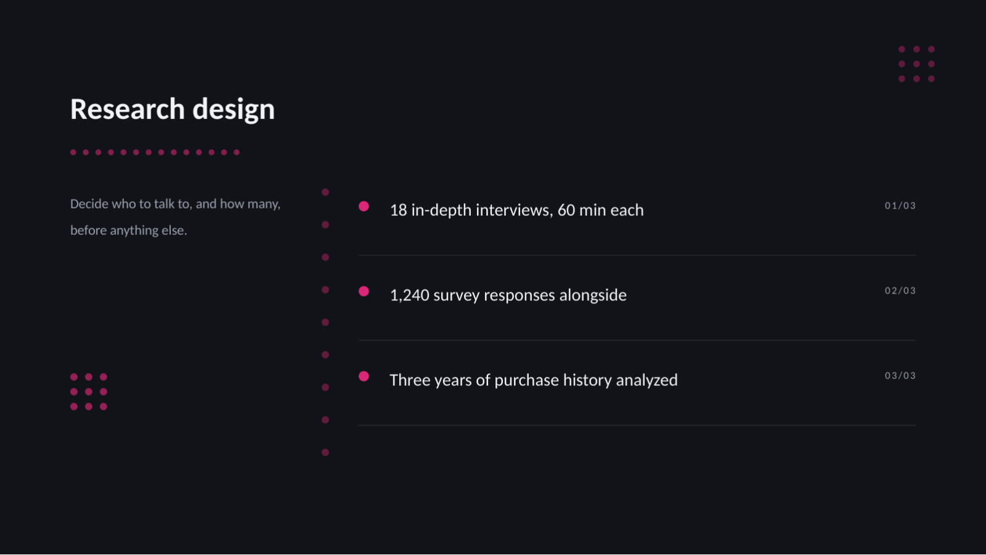Select the "Research design" title

click(x=172, y=110)
